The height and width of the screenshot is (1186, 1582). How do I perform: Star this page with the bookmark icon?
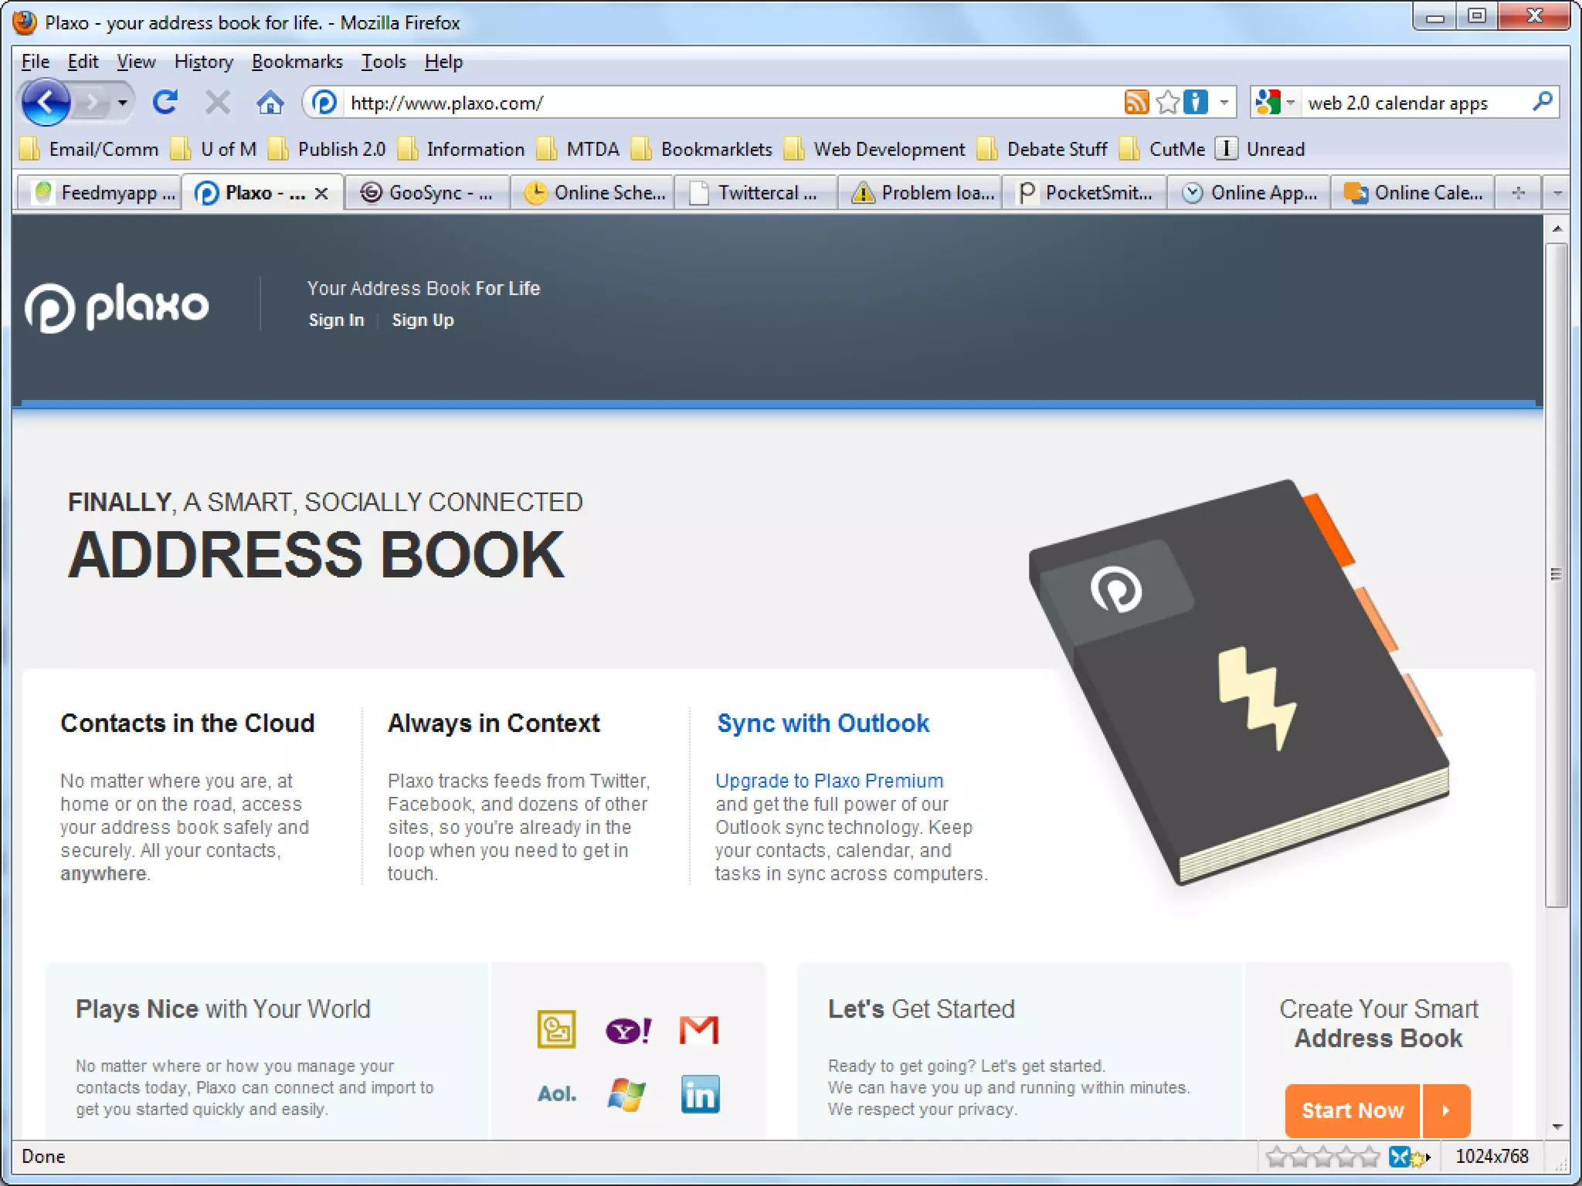(1168, 102)
